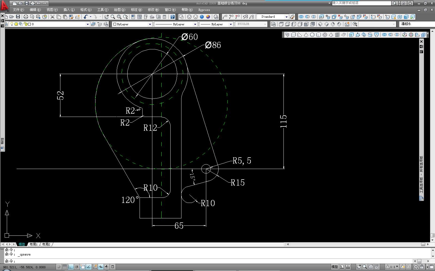This screenshot has width=435, height=271.
Task: Toggle Ortho Mode in the status bar
Action: [x=71, y=267]
